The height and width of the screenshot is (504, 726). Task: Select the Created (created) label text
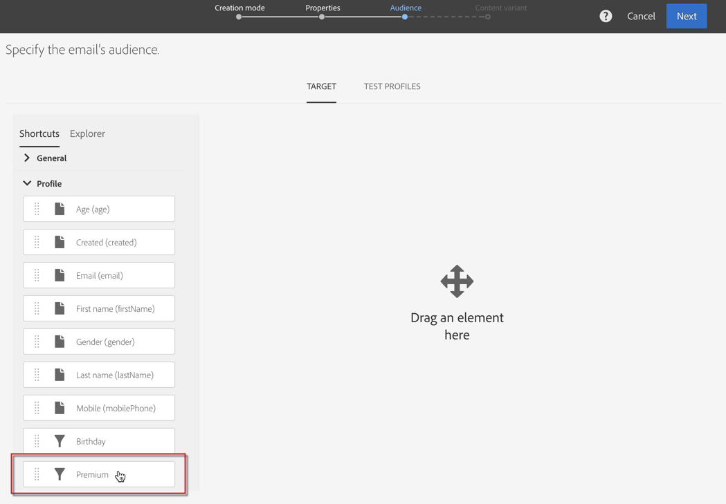[x=107, y=242]
